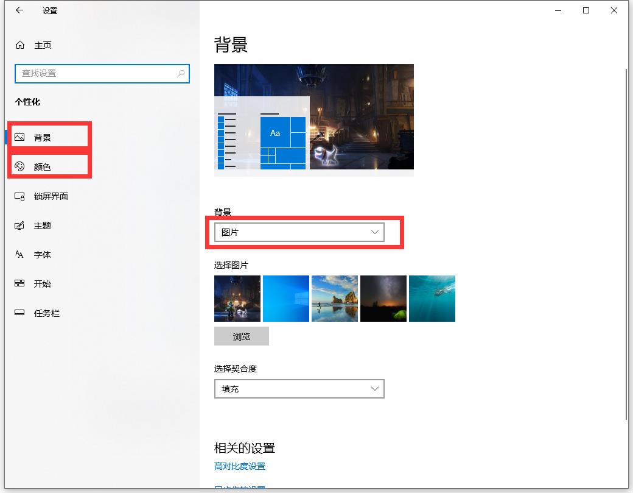633x493 pixels.
Task: Click the 任务栏 taskbar icon in the sidebar
Action: [19, 313]
